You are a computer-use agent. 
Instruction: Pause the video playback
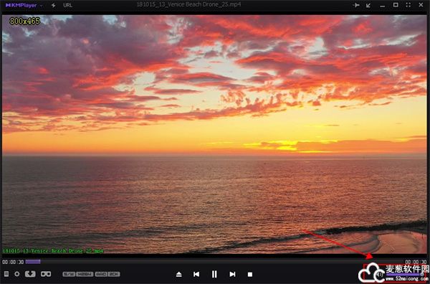pyautogui.click(x=214, y=274)
